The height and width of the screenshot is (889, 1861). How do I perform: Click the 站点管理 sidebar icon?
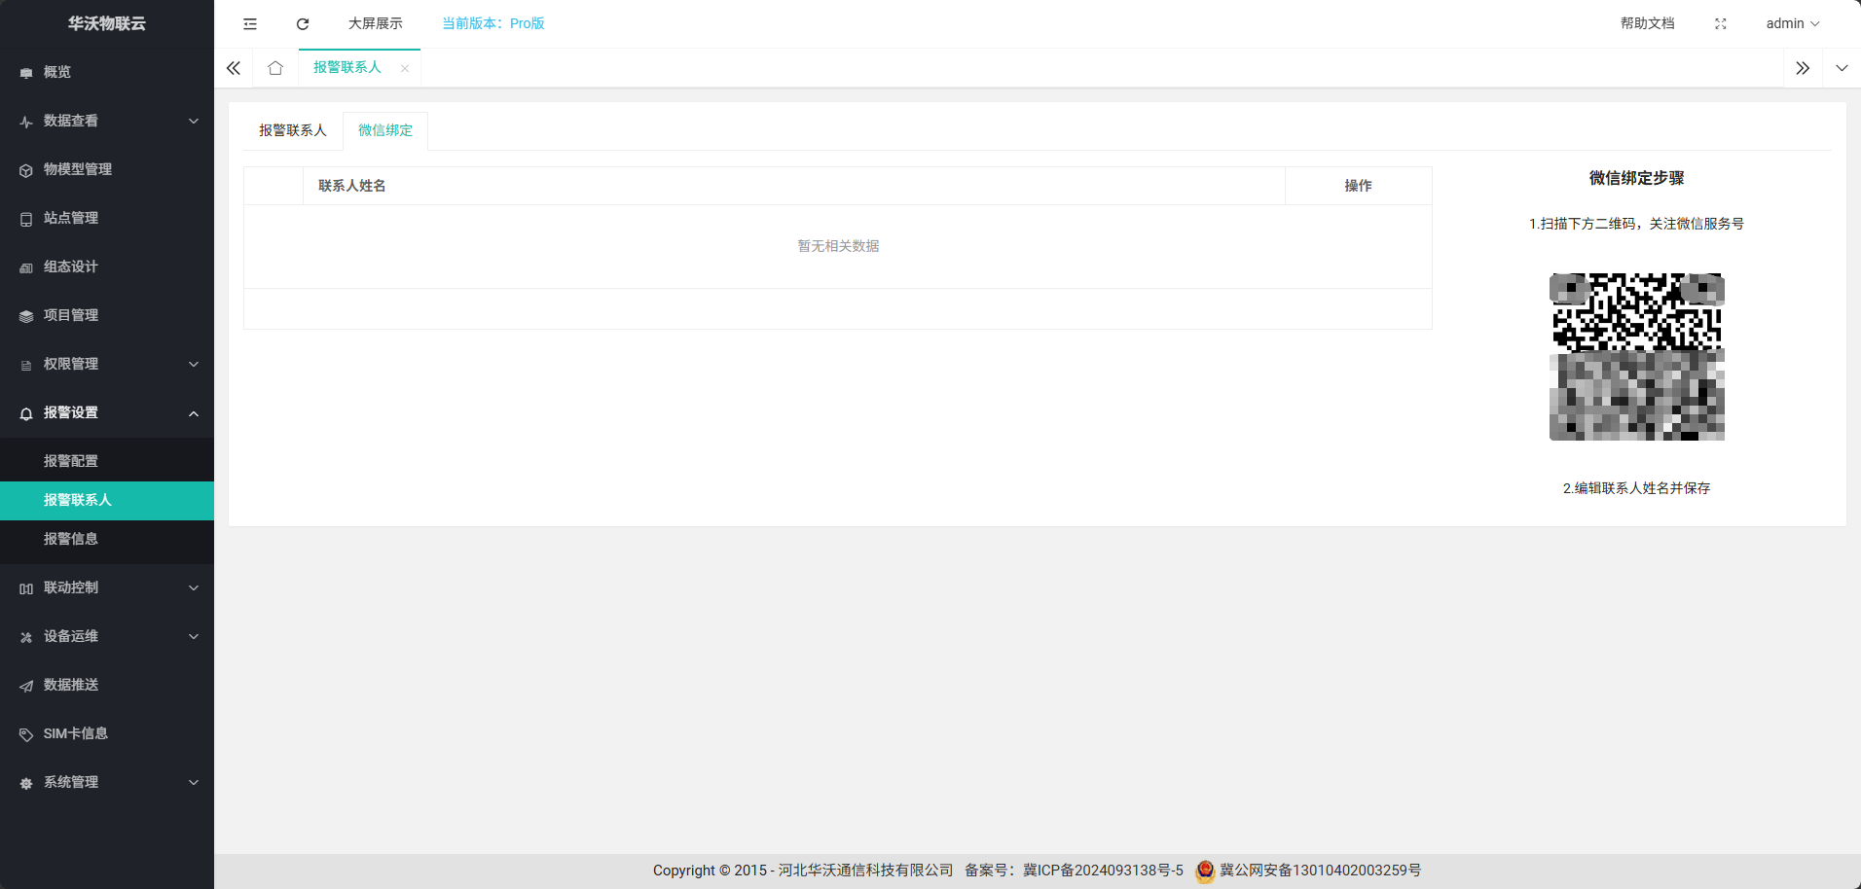coord(26,219)
